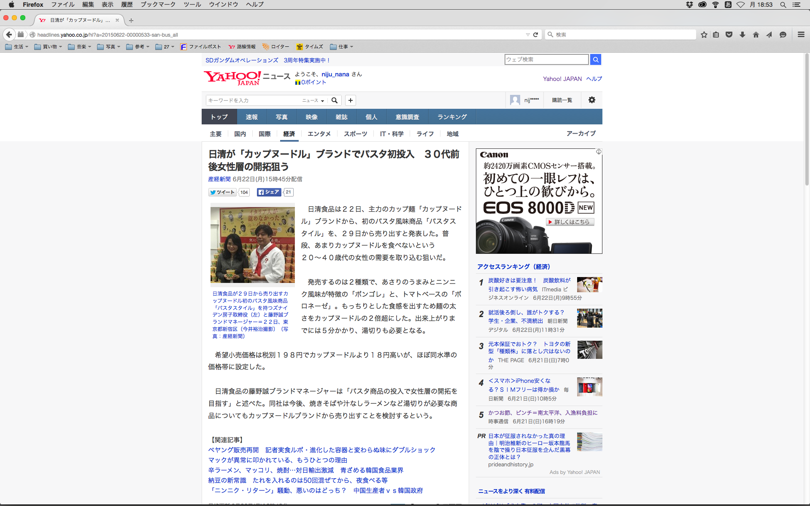
Task: Click the Pocket save icon
Action: tap(729, 35)
